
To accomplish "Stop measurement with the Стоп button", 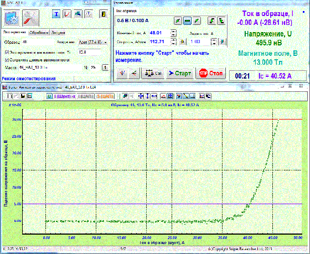I will pos(211,74).
